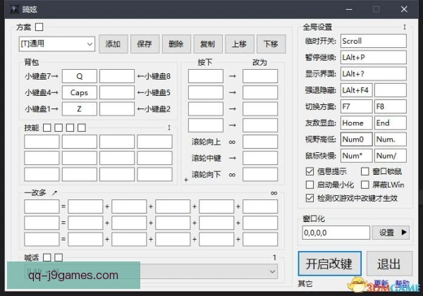The image size is (423, 296).
Task: Toggle the third 技能 checkbox
Action: tap(70, 128)
